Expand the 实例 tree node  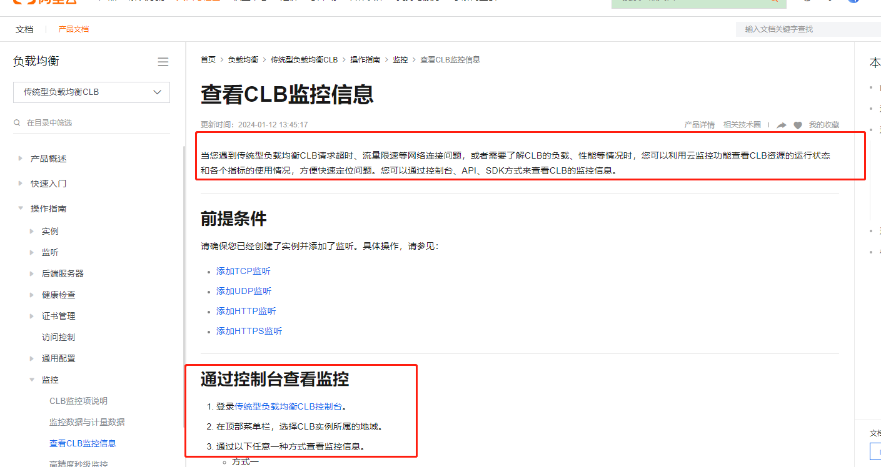click(x=32, y=231)
